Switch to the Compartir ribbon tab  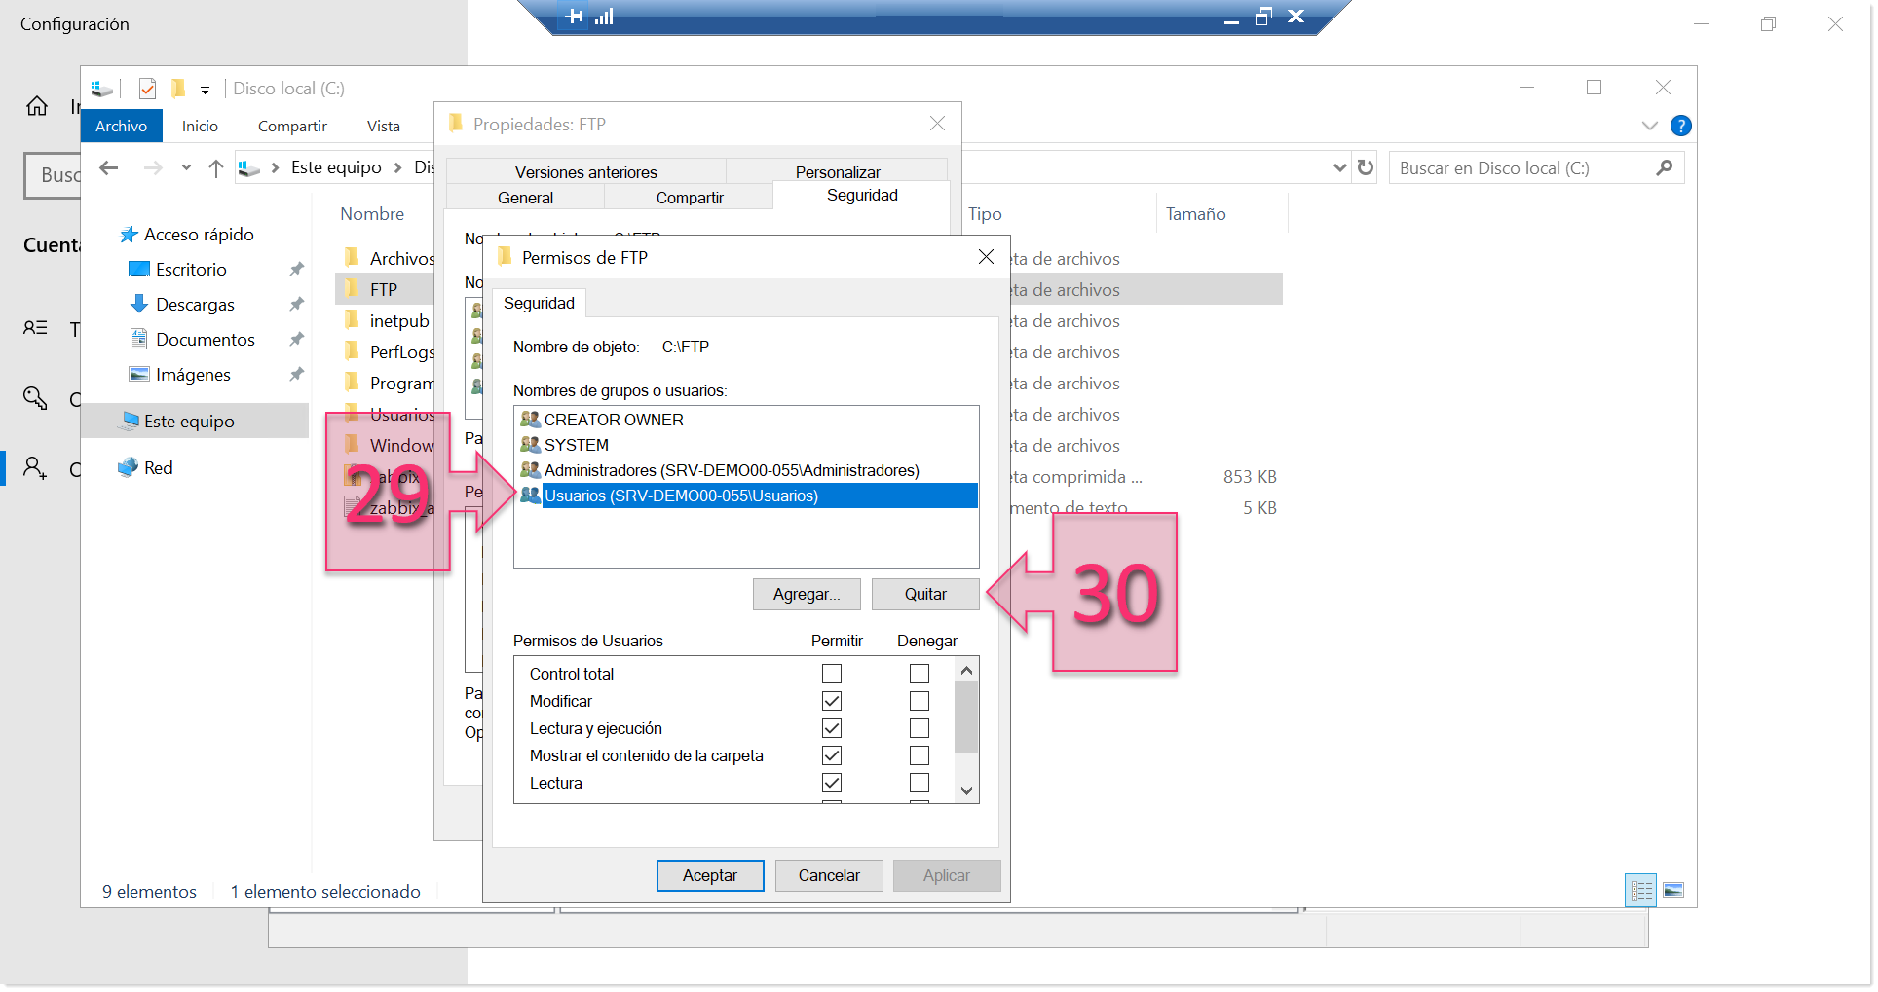pyautogui.click(x=291, y=126)
